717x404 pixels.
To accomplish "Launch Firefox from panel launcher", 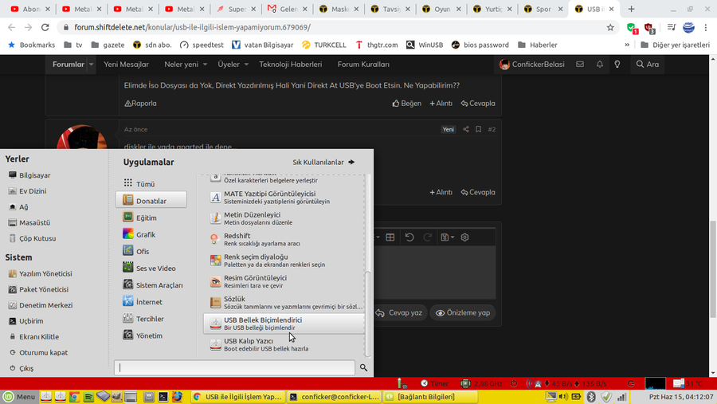I will 177,397.
